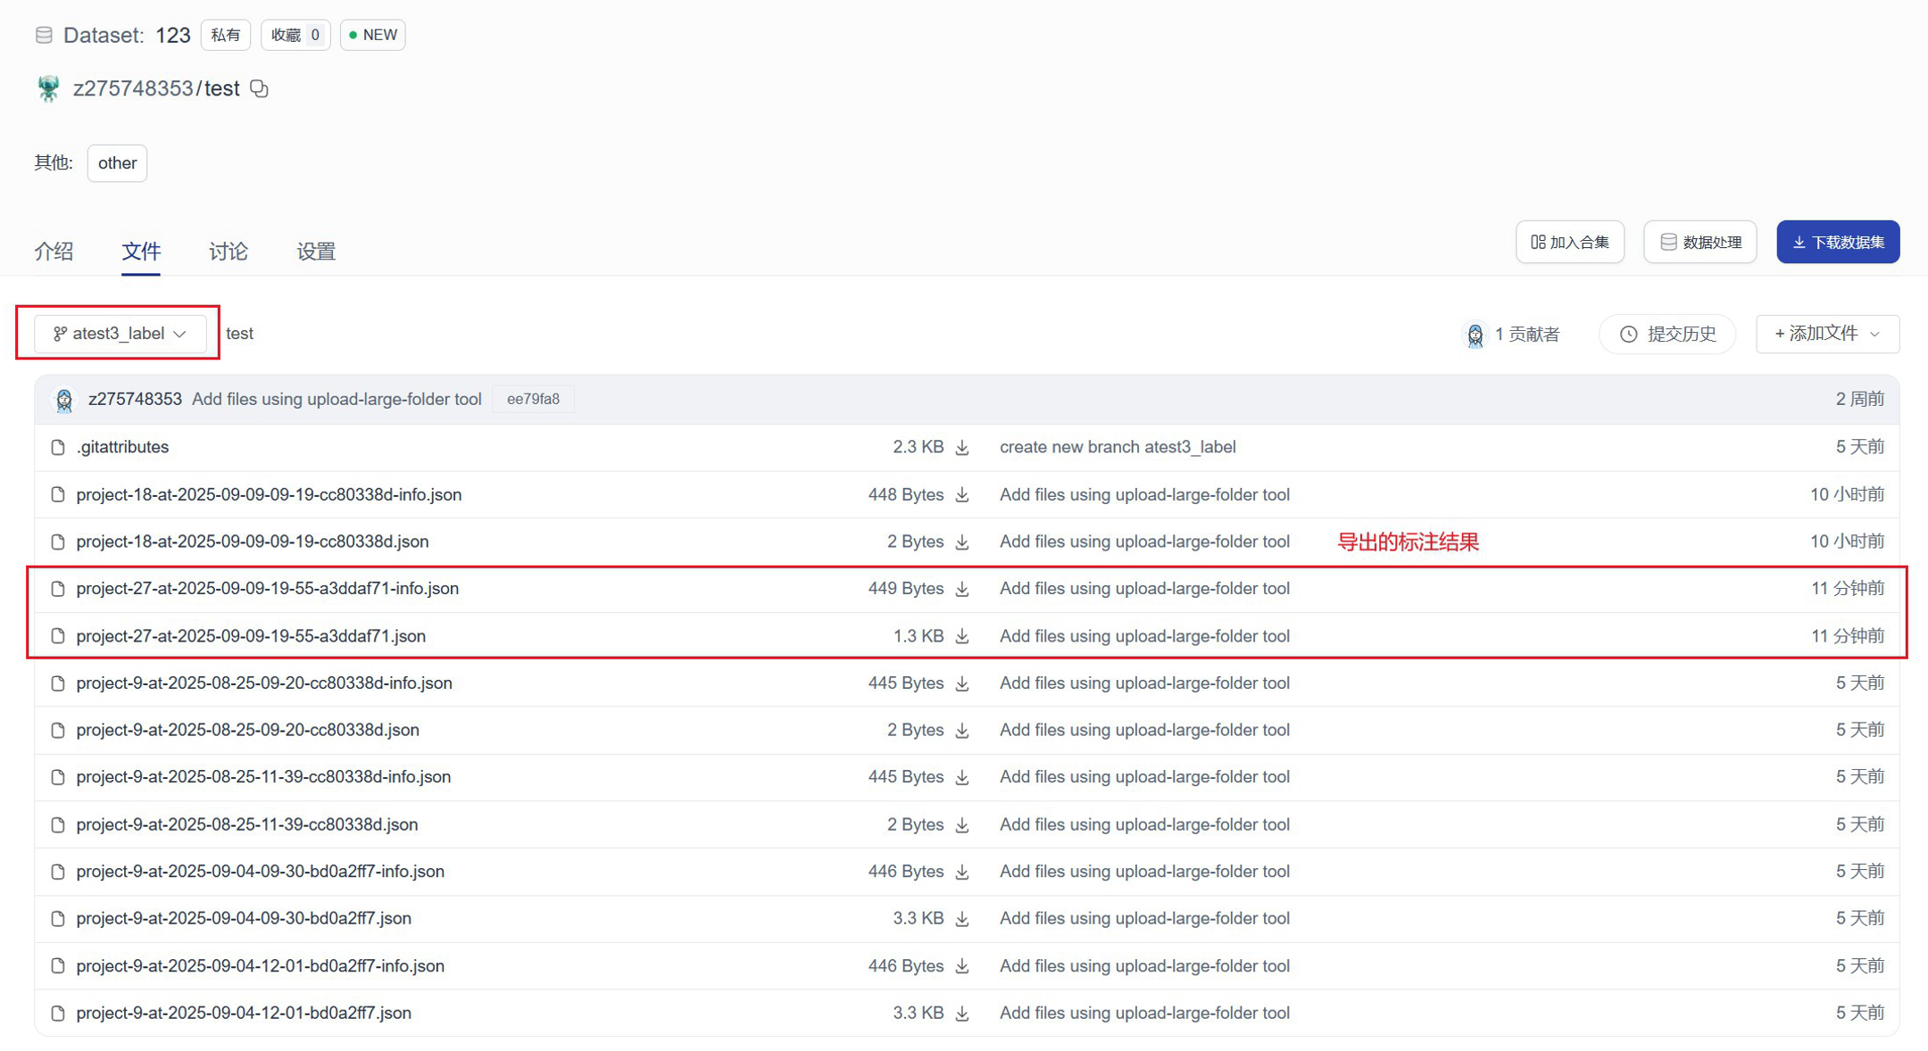Click the contributor avatar next to 1 贡献者
This screenshot has width=1928, height=1051.
1475,335
